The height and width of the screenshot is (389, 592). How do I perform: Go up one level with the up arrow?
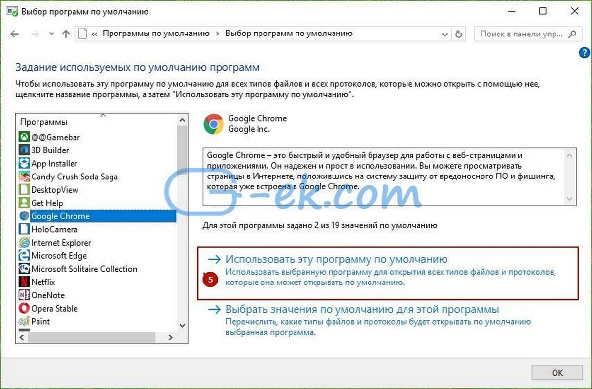pyautogui.click(x=66, y=34)
